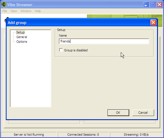
Task: Open the Help menu
Action: pos(38,11)
